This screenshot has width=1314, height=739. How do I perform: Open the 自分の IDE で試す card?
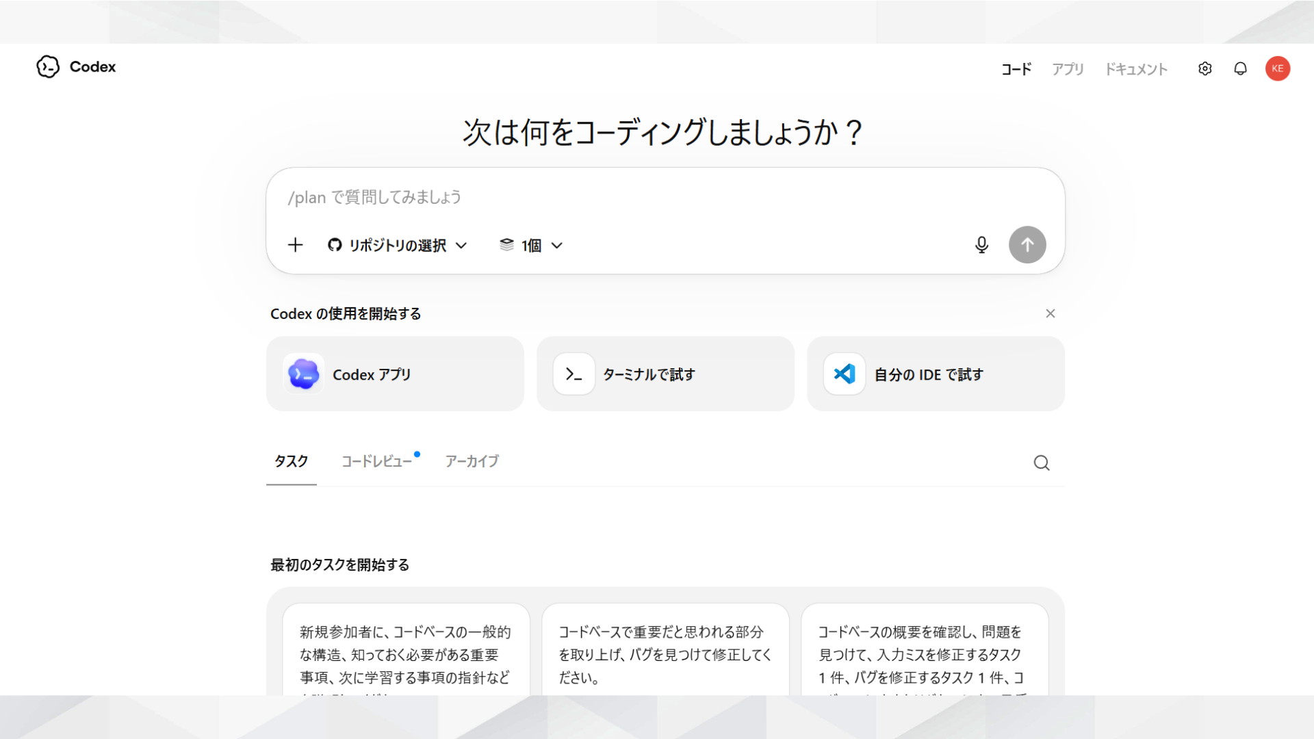(x=936, y=374)
